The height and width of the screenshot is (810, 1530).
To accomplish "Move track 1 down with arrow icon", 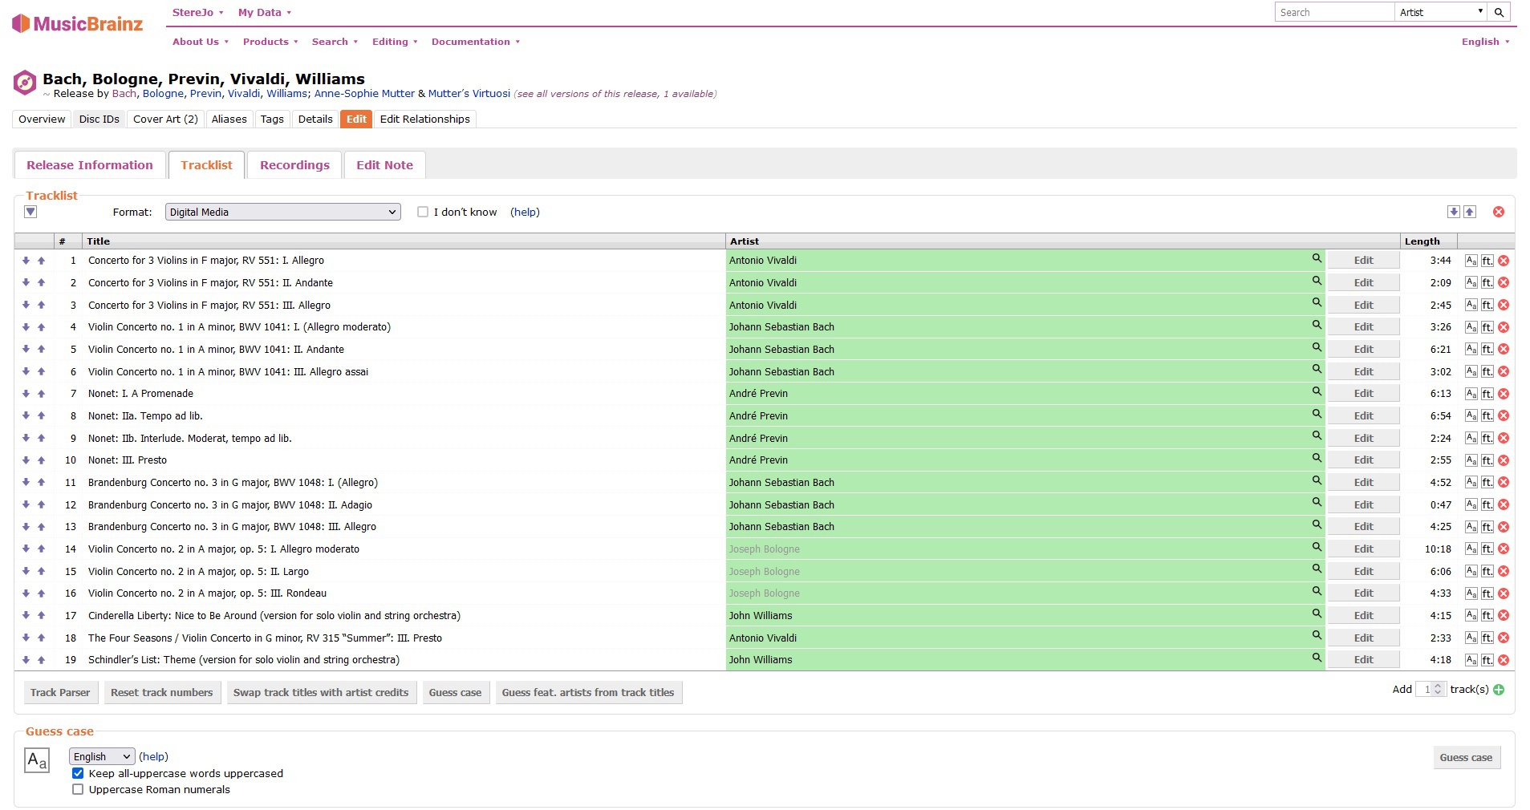I will pos(26,261).
